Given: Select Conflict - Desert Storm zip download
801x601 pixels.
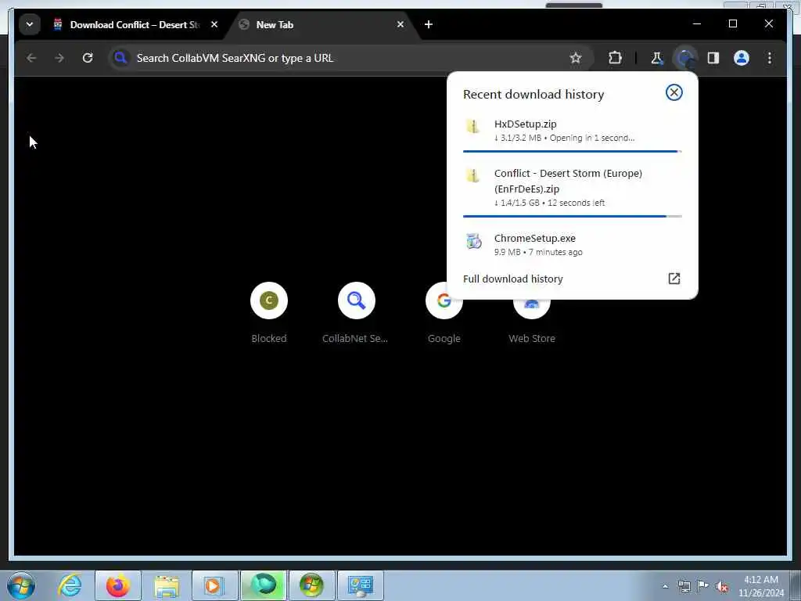Looking at the screenshot, I should point(572,189).
